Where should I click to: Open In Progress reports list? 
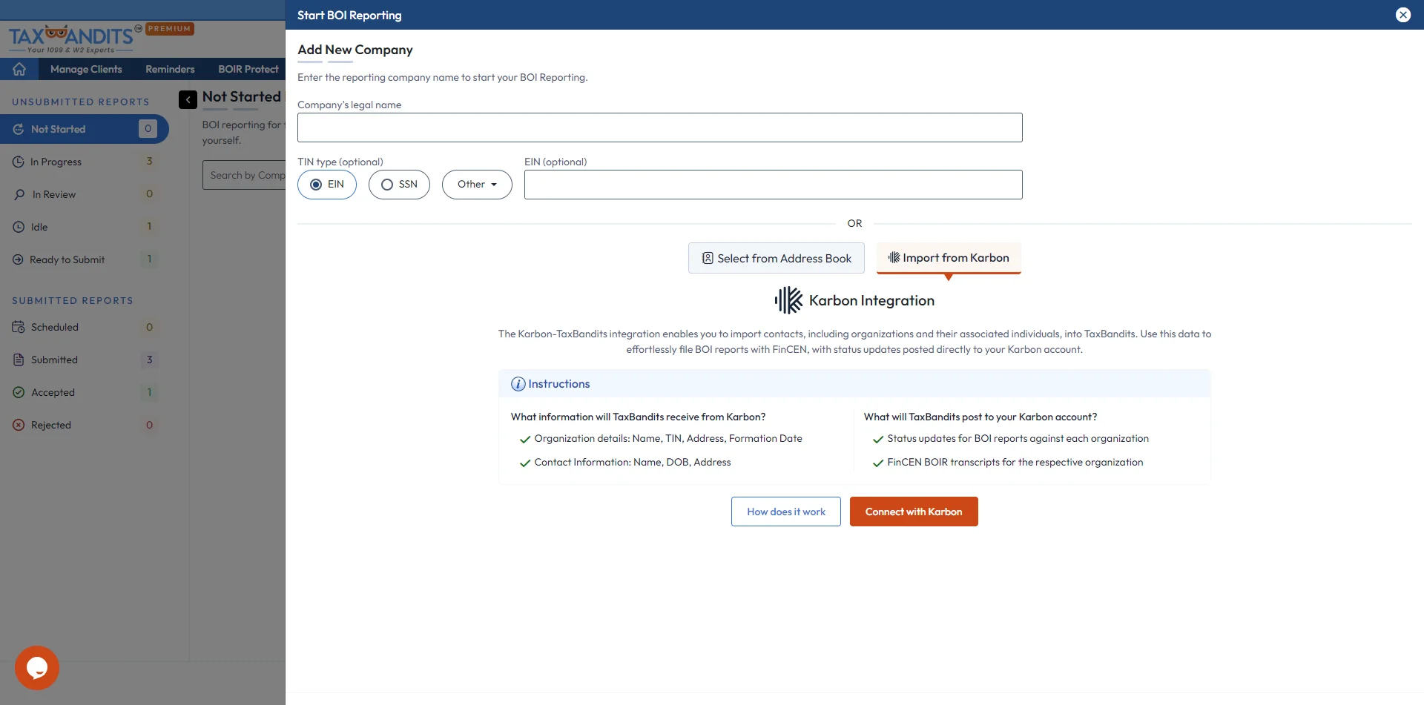point(84,162)
